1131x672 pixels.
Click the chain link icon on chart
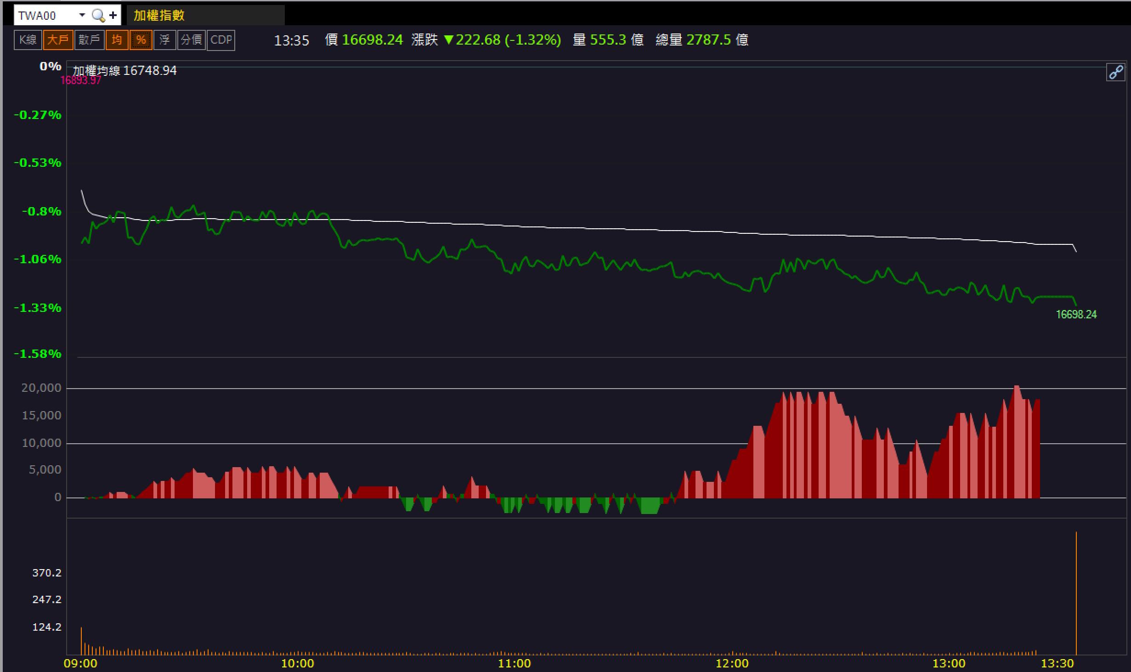coord(1116,73)
